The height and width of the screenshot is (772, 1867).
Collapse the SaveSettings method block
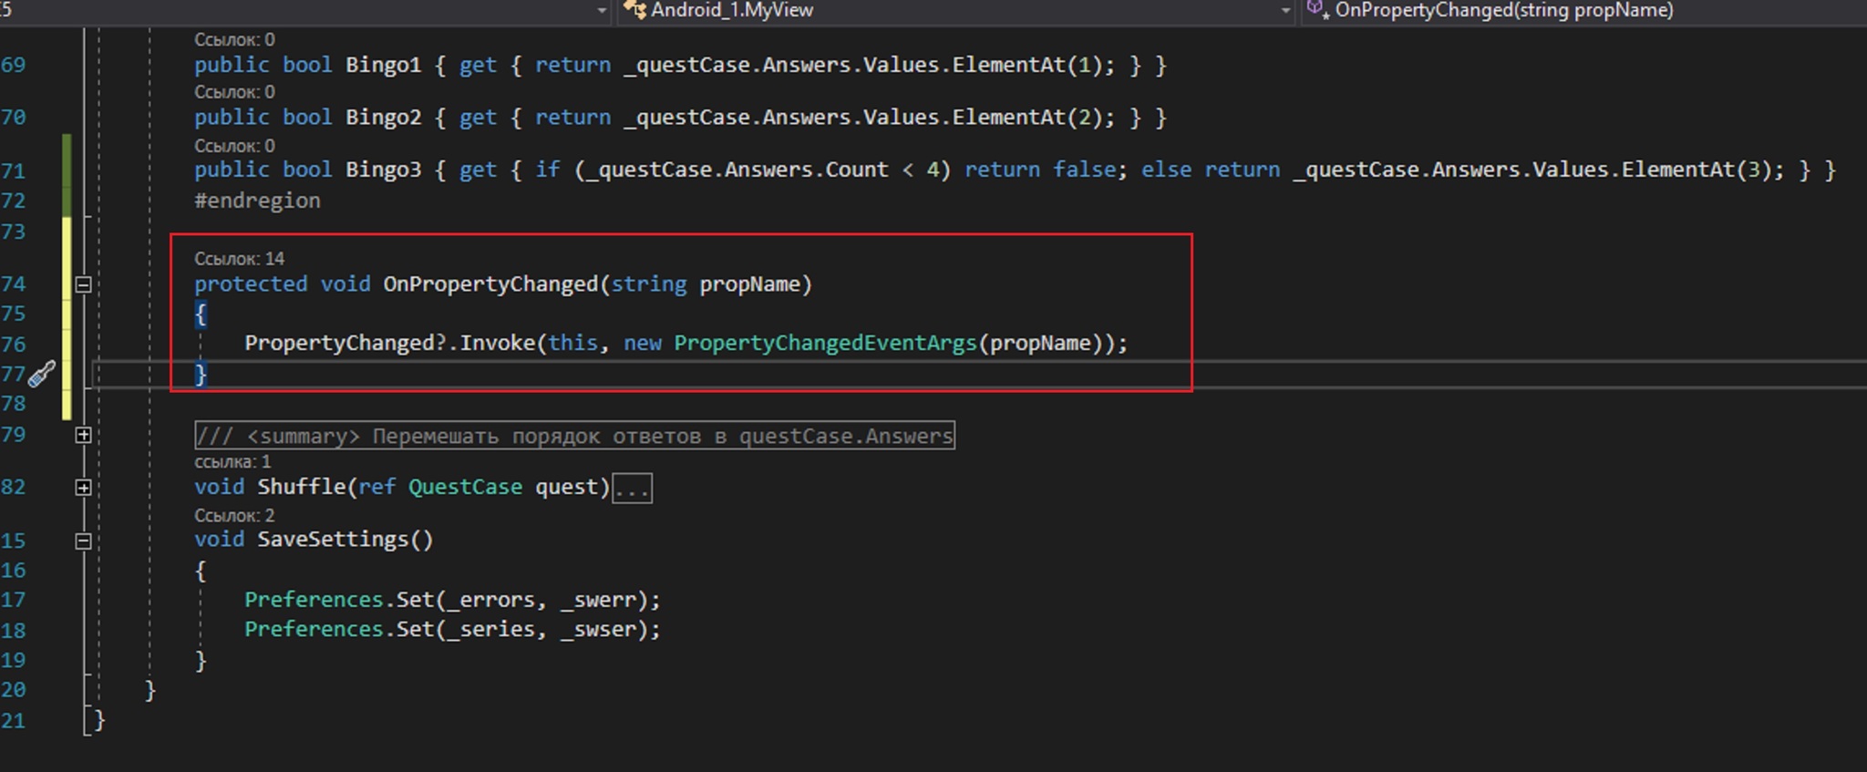tap(83, 540)
